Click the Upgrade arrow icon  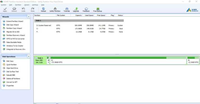pyautogui.click(x=76, y=9)
